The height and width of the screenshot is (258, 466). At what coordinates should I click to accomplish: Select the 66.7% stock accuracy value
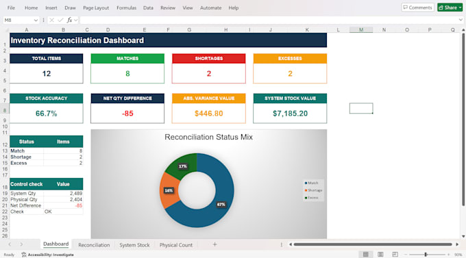click(x=47, y=114)
